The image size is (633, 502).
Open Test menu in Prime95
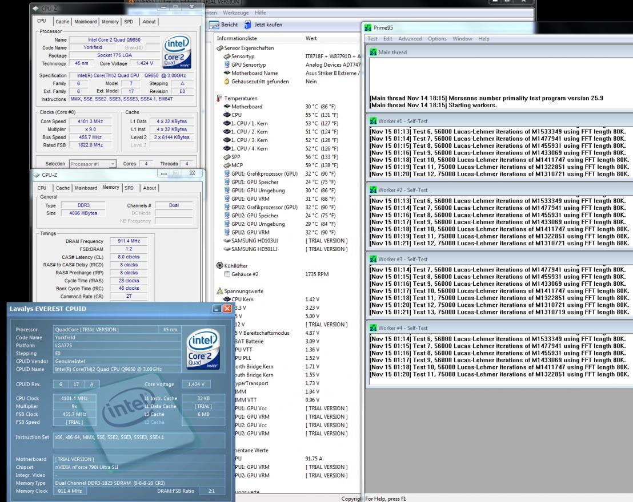pos(372,39)
